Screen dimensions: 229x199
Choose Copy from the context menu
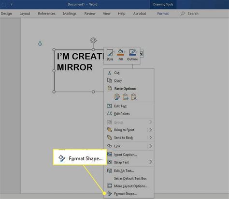coord(129,80)
